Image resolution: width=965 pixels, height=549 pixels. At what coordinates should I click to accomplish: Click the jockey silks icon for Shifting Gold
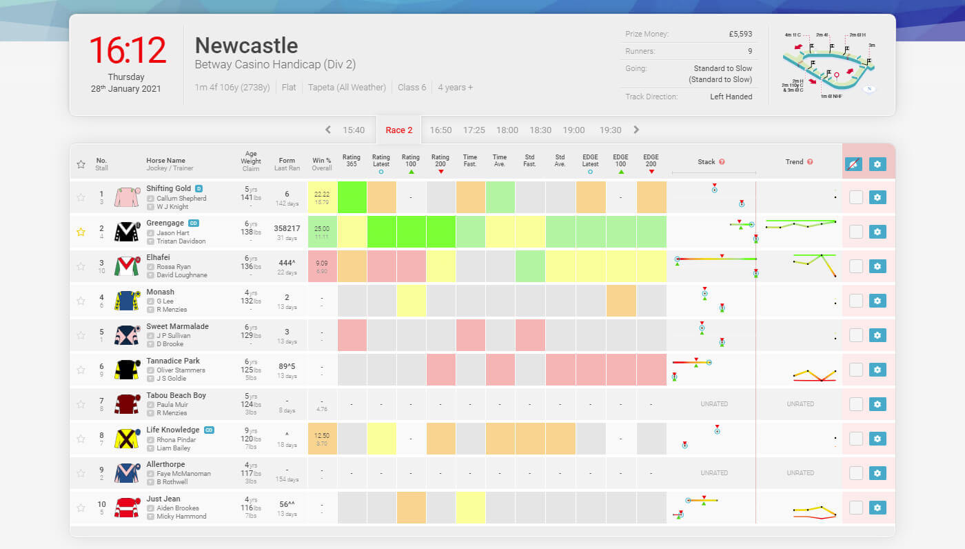tap(126, 197)
